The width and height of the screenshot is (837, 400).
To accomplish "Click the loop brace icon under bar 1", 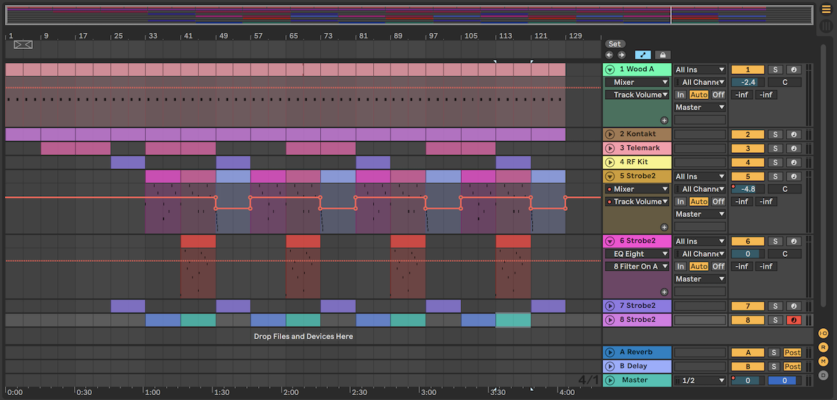I will (22, 45).
